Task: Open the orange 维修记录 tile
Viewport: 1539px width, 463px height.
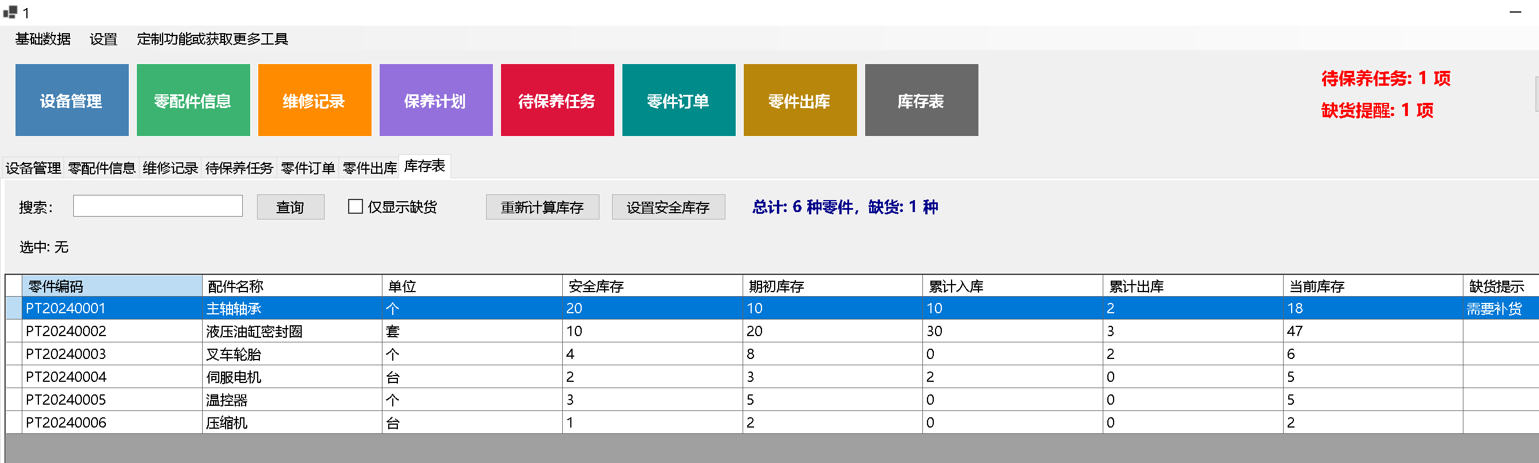Action: tap(314, 100)
